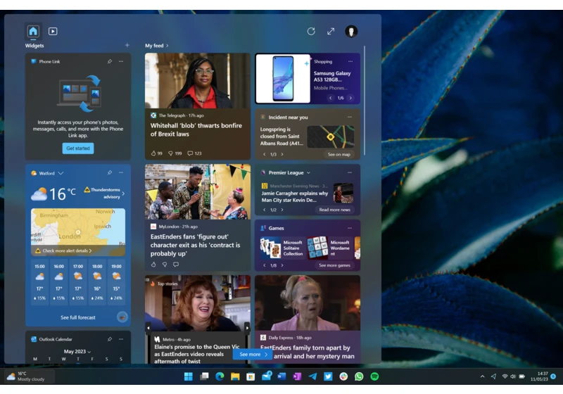Go to previous shopping item
The height and width of the screenshot is (394, 563).
point(330,98)
